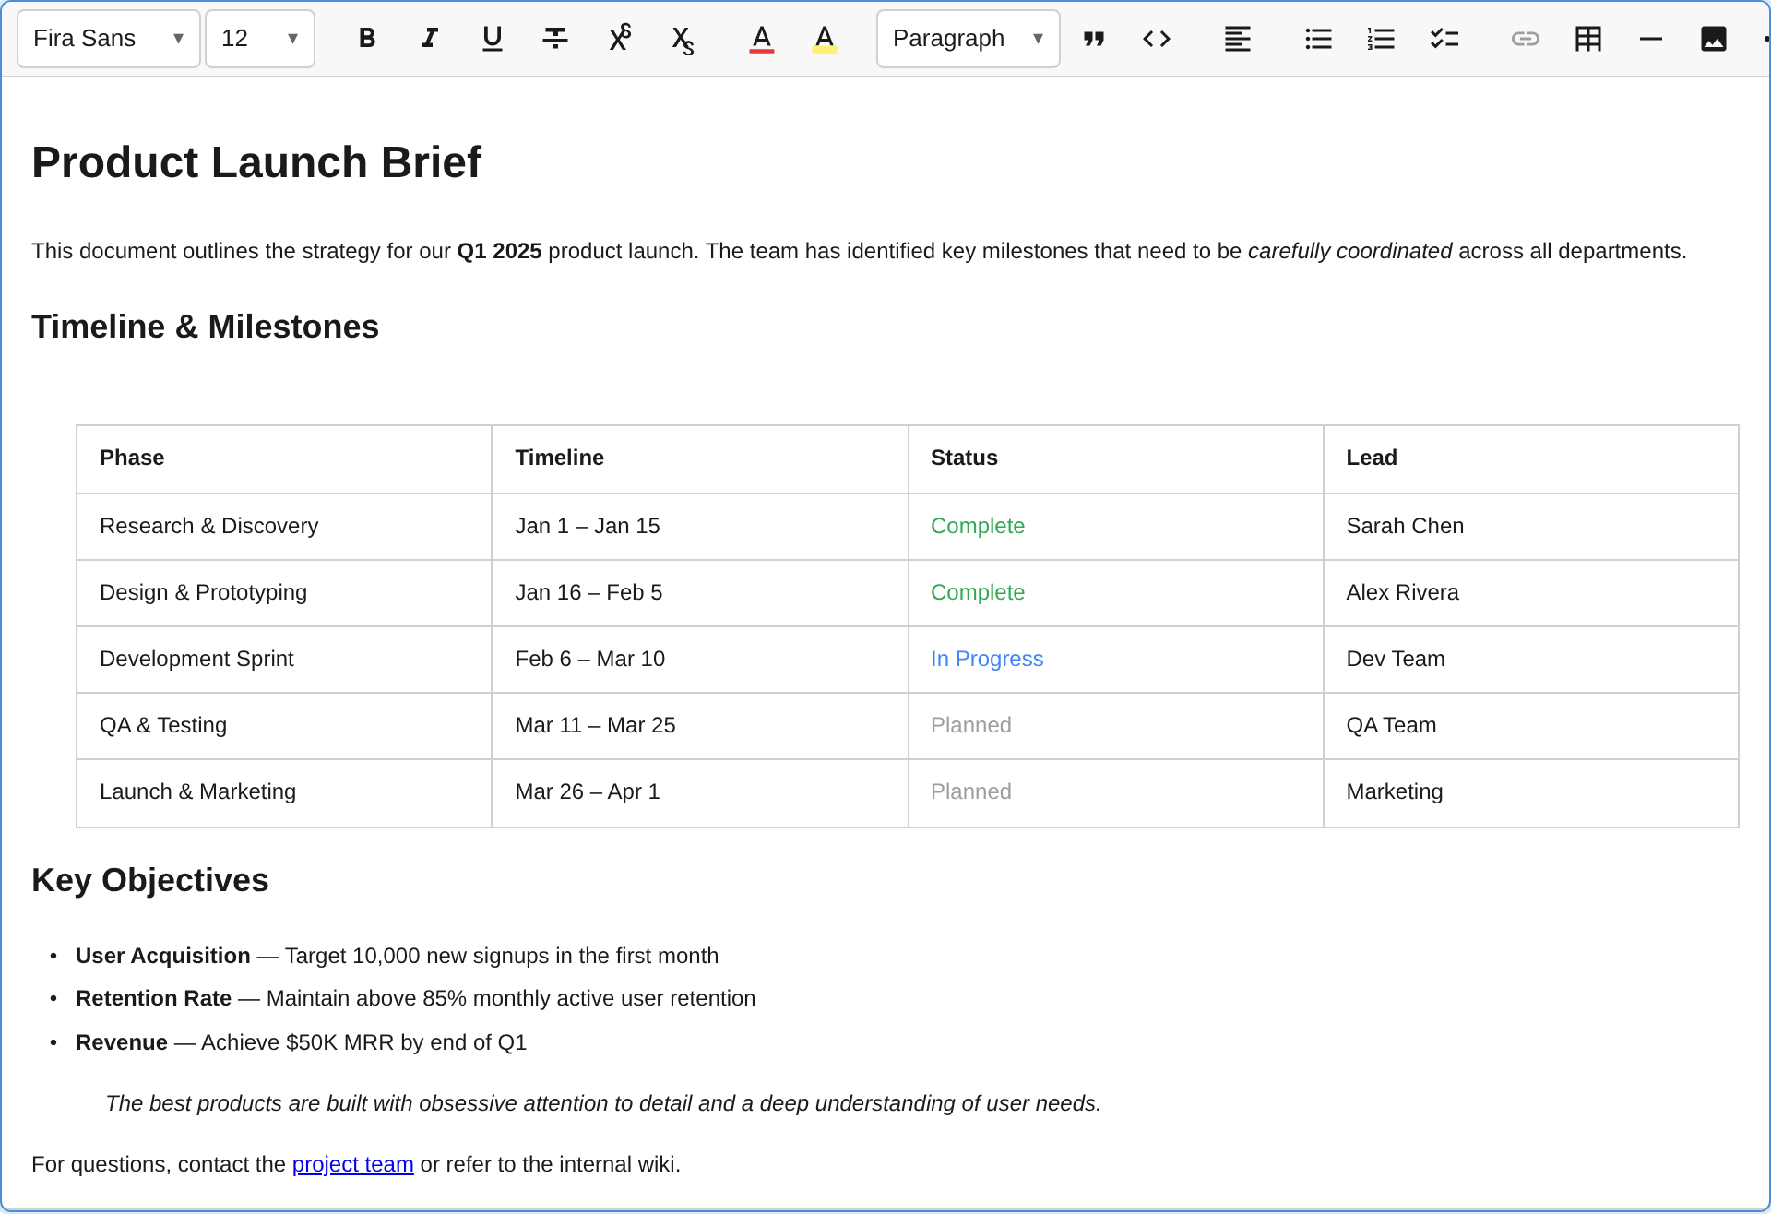Open the Paragraph style dropdown
Viewport: 1771px width, 1214px height.
coord(967,38)
